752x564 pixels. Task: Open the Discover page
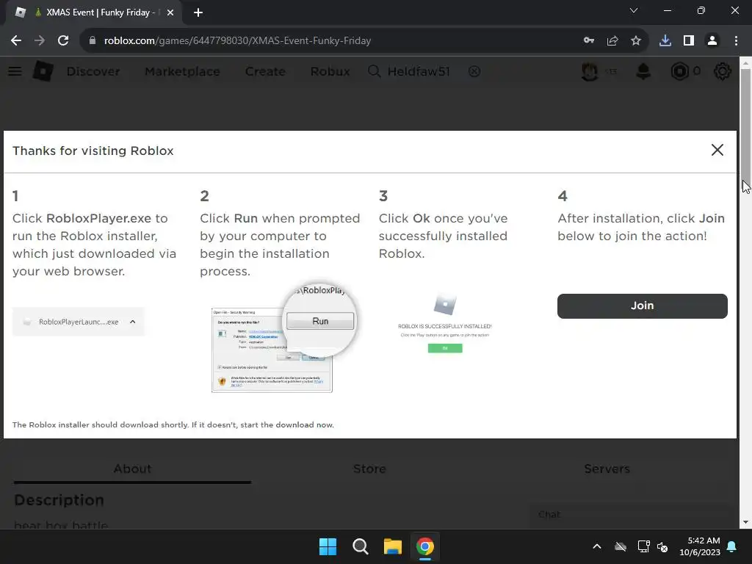tap(93, 71)
